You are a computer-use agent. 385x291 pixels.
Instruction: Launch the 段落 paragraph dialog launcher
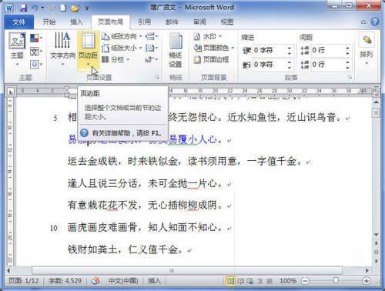(350, 77)
